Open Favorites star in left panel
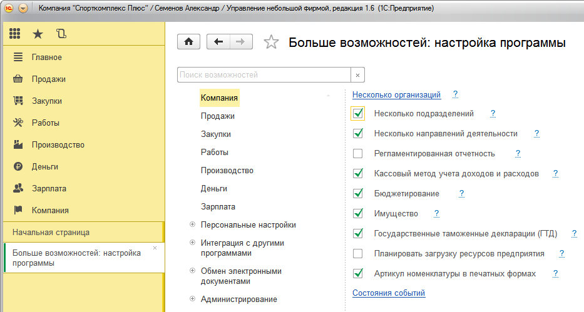The height and width of the screenshot is (312, 584). coord(38,34)
